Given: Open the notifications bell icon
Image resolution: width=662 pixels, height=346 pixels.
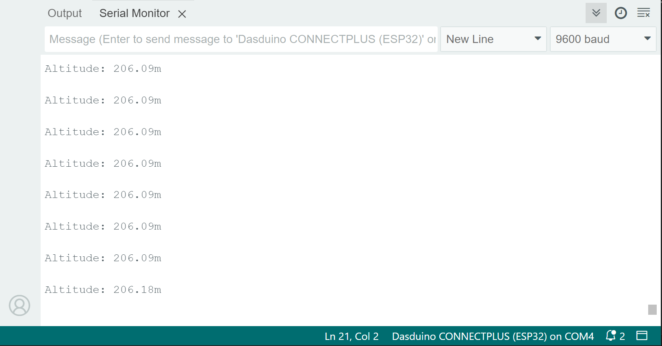Looking at the screenshot, I should point(610,336).
